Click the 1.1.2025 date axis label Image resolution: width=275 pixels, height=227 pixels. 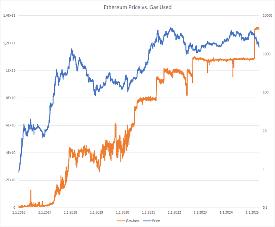pos(252,212)
